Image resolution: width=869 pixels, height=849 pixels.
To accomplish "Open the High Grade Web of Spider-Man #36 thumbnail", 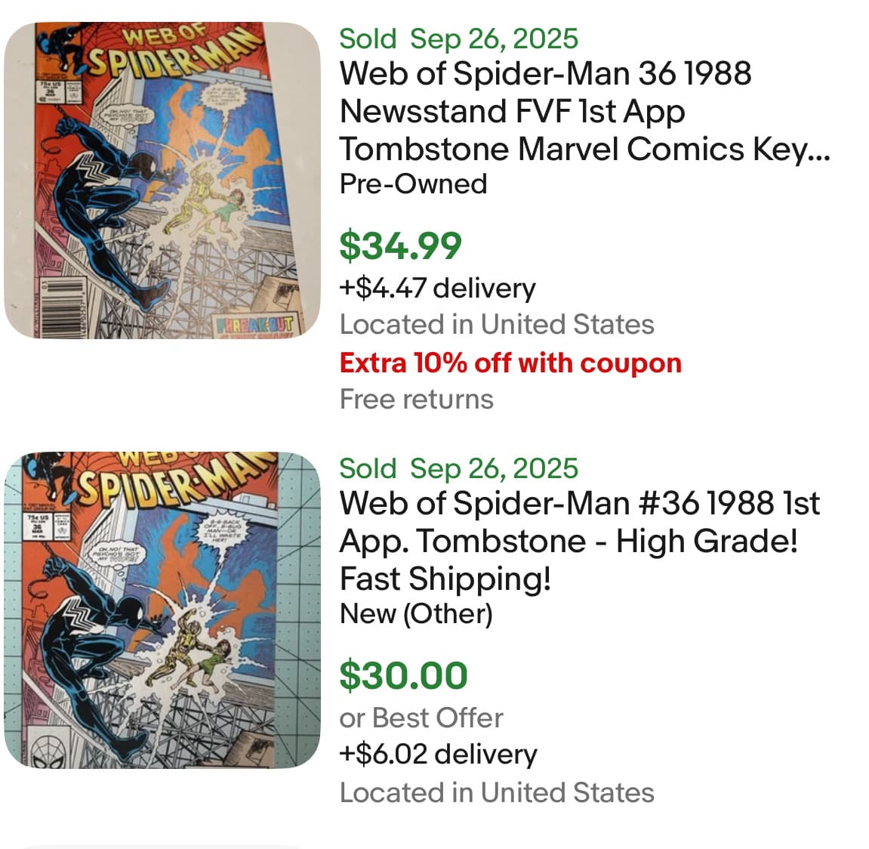I will pos(162,610).
